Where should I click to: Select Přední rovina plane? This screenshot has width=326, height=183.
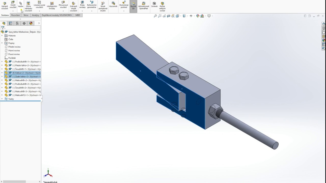tap(14, 47)
